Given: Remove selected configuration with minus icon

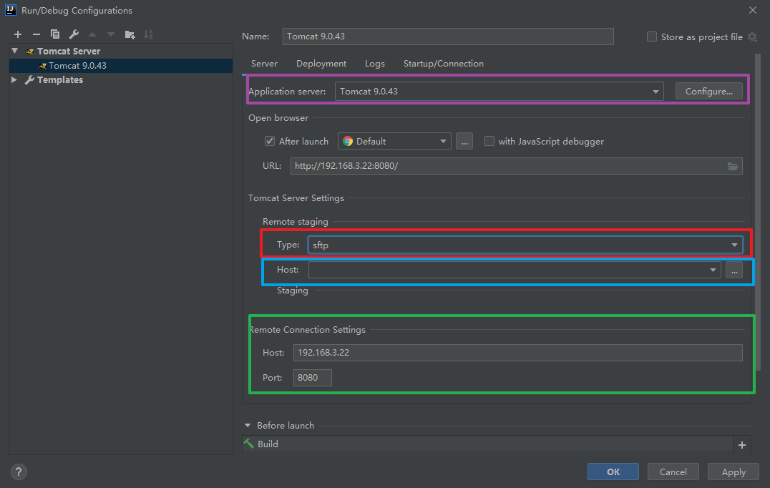Looking at the screenshot, I should pos(36,34).
